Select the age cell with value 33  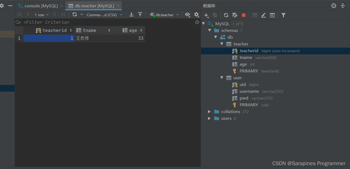click(x=129, y=38)
